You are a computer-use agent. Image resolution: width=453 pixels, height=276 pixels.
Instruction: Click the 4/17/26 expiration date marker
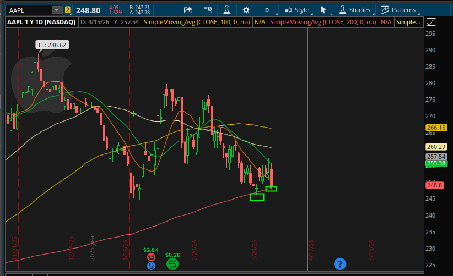[311, 250]
